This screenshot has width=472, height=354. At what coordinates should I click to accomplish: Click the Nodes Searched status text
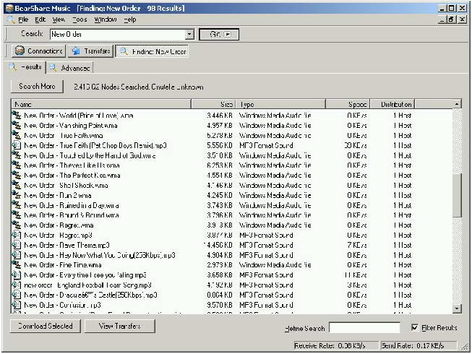point(139,87)
